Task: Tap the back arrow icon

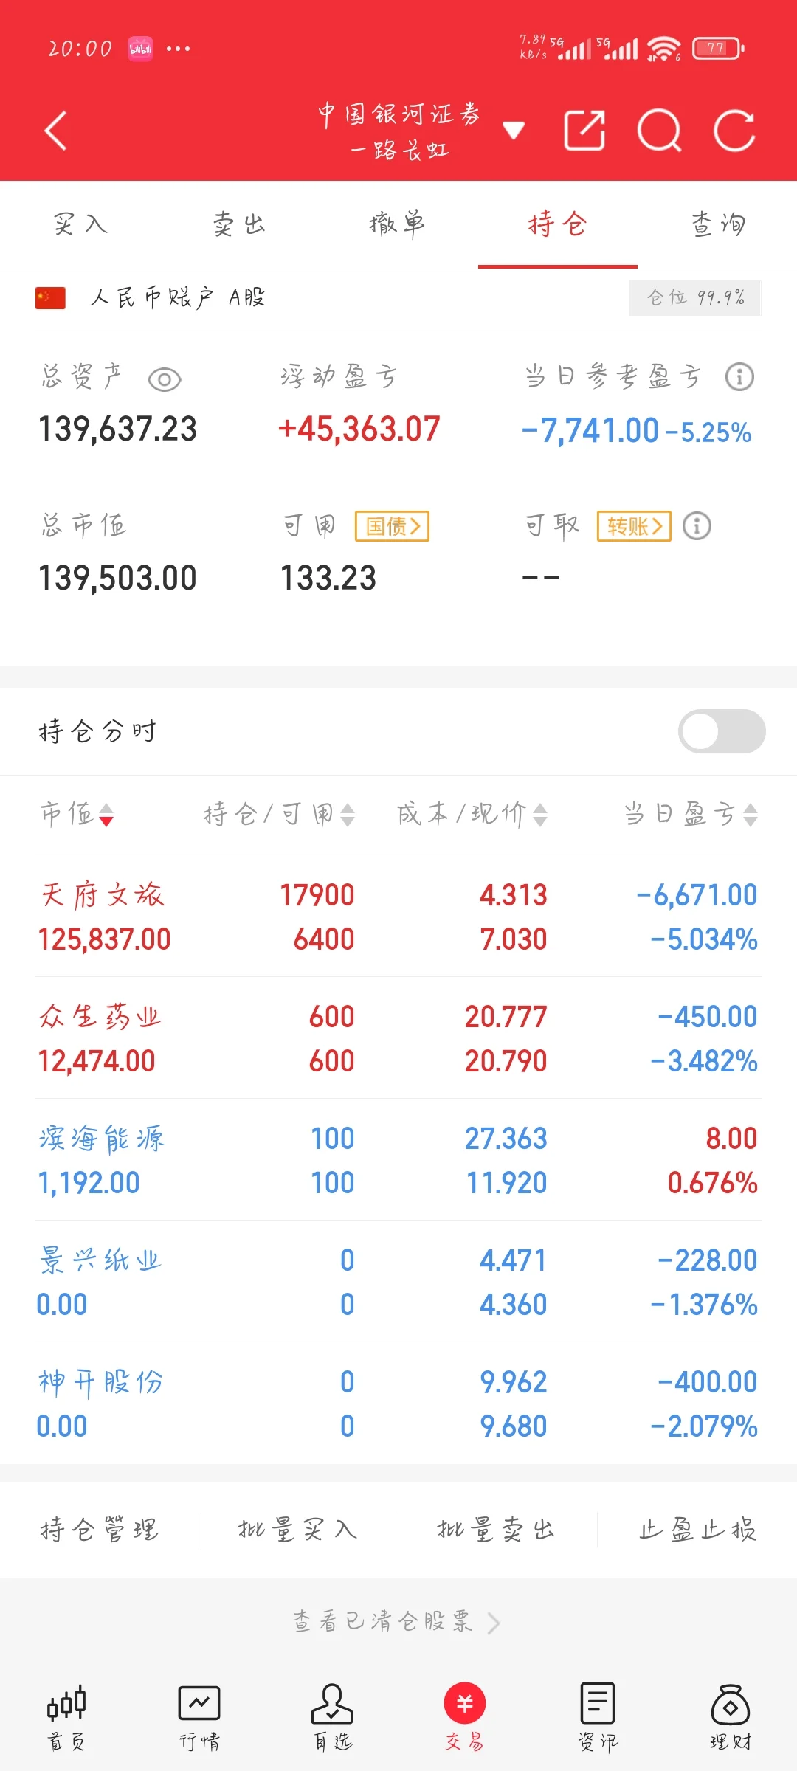Action: (56, 131)
